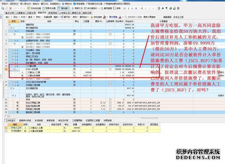This screenshot has width=225, height=164.
Task: Tick the 主要清单 checkbox on 二次搬运费 row
Action: coord(110,66)
